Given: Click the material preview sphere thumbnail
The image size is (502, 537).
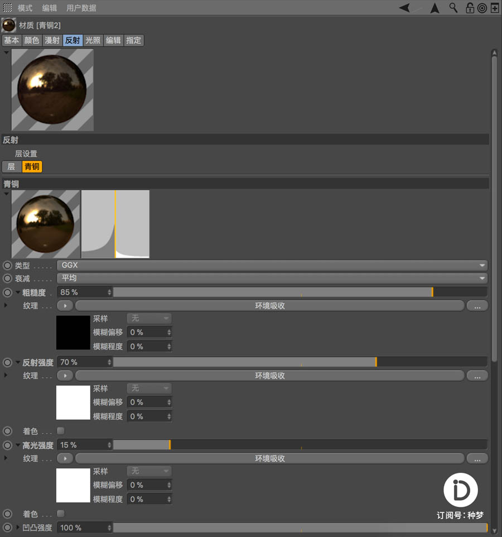Looking at the screenshot, I should [x=52, y=89].
